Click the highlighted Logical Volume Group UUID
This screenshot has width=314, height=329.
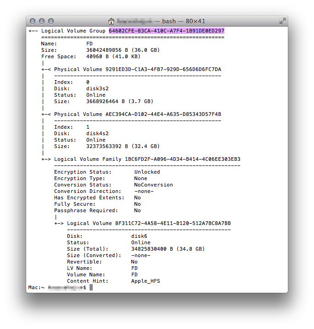tap(166, 31)
